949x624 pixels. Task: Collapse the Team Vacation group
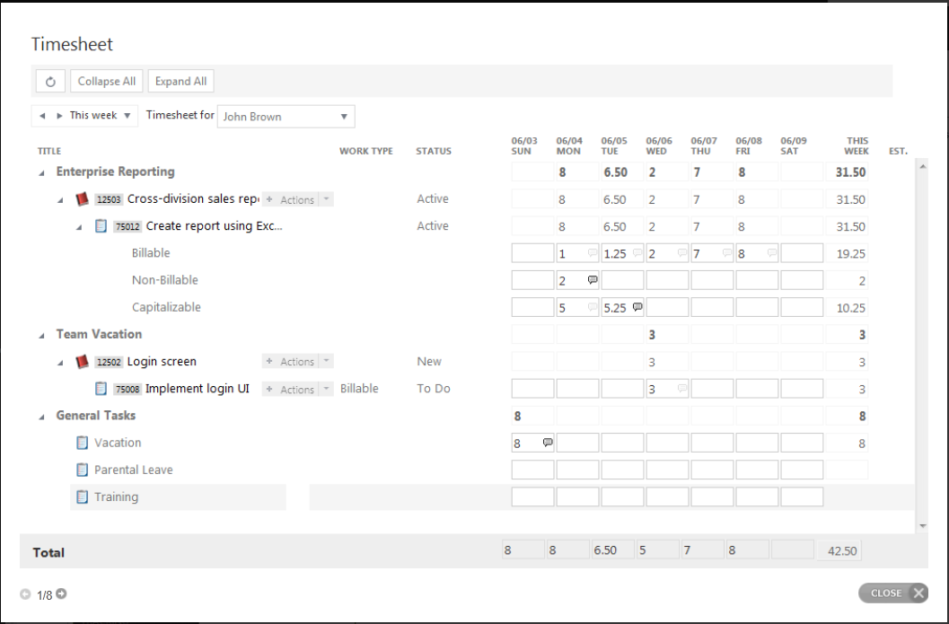[42, 335]
